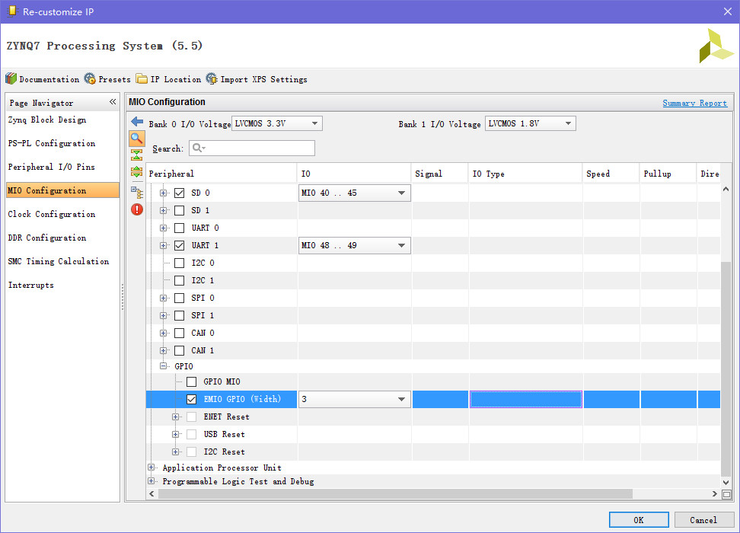Image resolution: width=740 pixels, height=533 pixels.
Task: Enable the GPIO MIO checkbox
Action: coord(192,381)
